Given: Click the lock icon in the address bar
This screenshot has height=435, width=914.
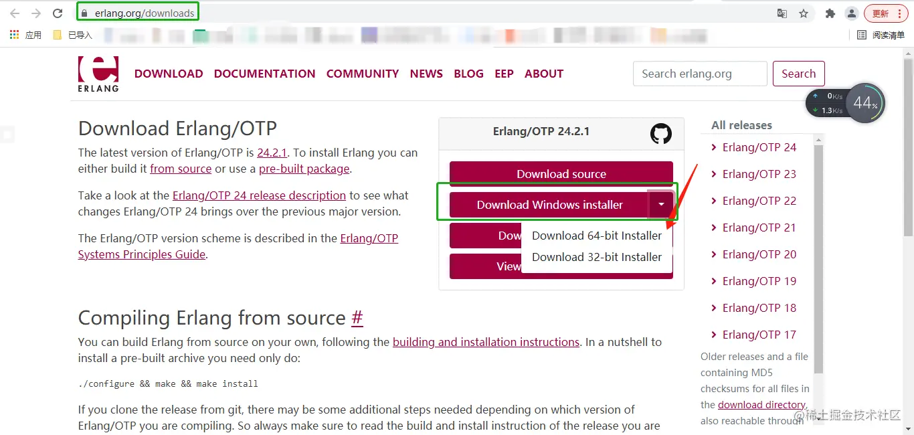Looking at the screenshot, I should point(84,13).
